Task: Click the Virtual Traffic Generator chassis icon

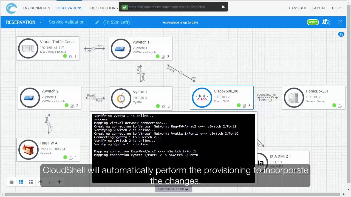Action: point(28,48)
